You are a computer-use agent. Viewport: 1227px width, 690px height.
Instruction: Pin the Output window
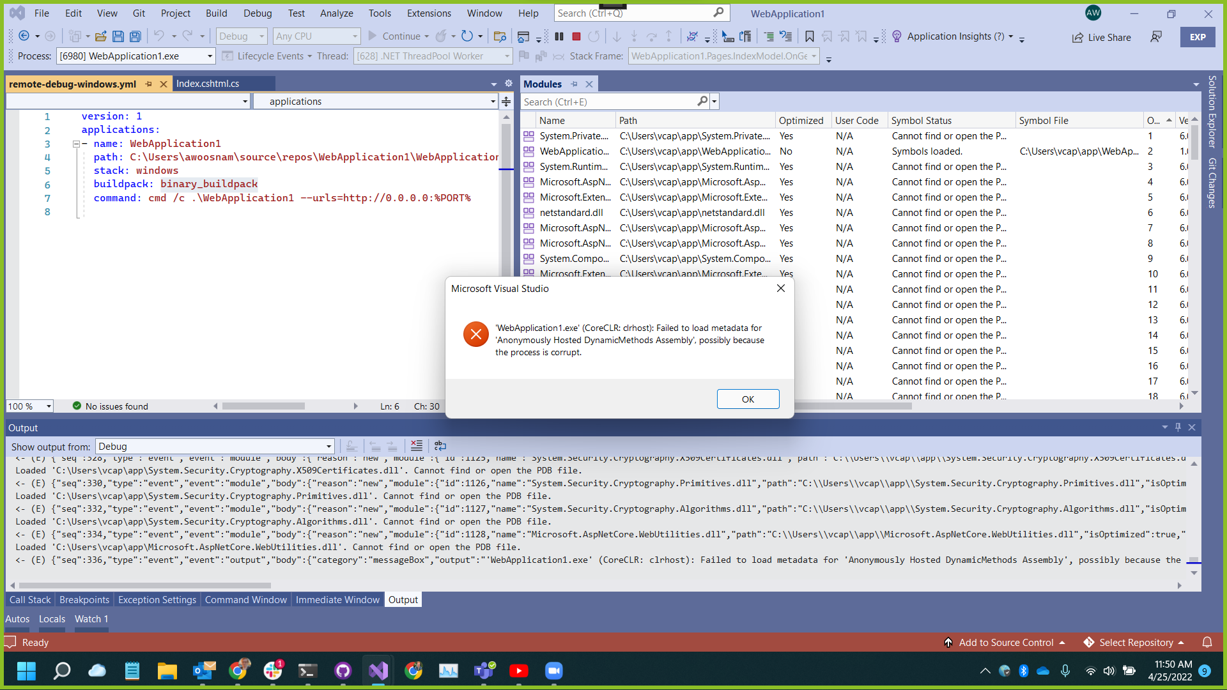click(x=1178, y=427)
